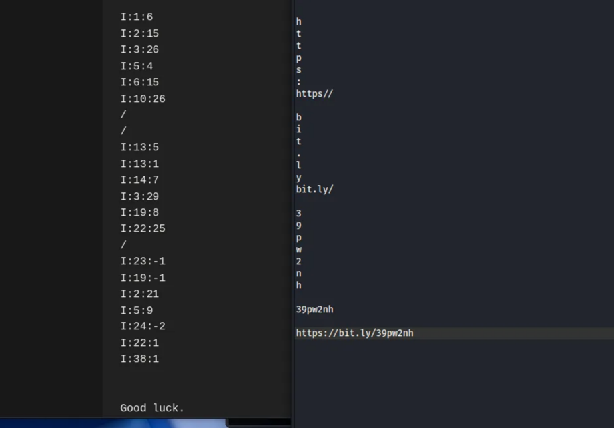
Task: Click the "I:38:1" line
Action: (139, 359)
